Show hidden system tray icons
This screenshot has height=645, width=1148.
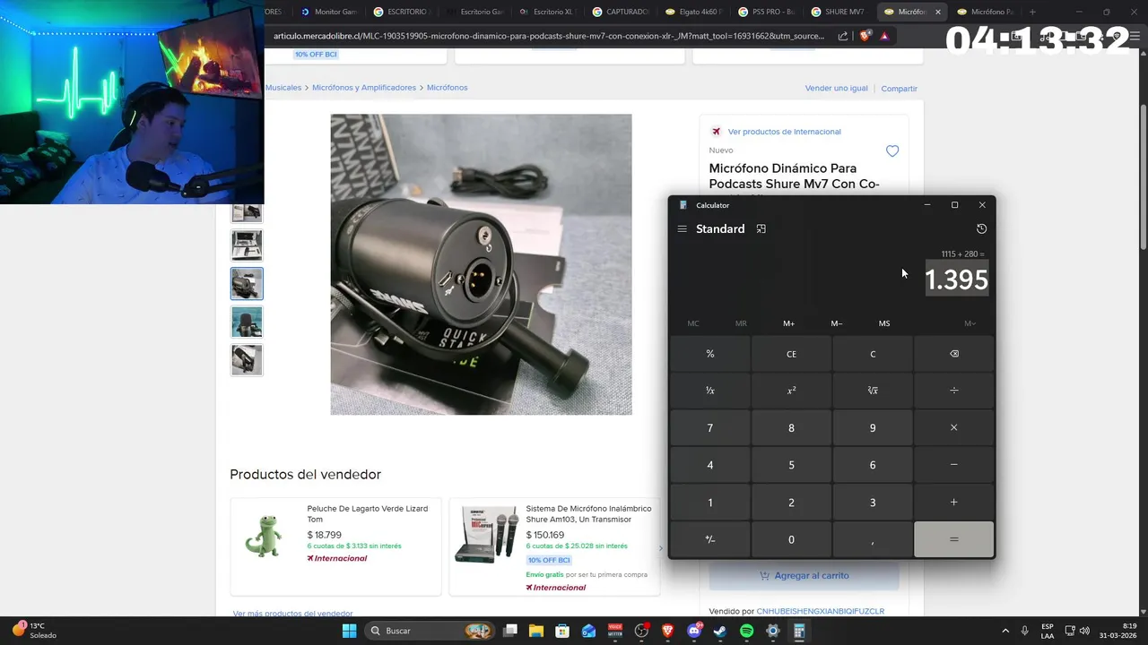[x=1004, y=631]
